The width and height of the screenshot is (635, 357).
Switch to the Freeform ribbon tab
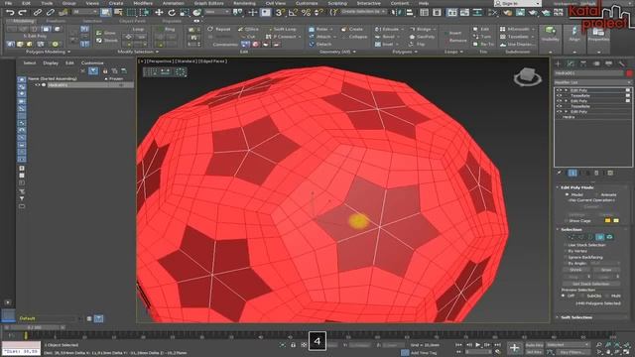tap(56, 21)
